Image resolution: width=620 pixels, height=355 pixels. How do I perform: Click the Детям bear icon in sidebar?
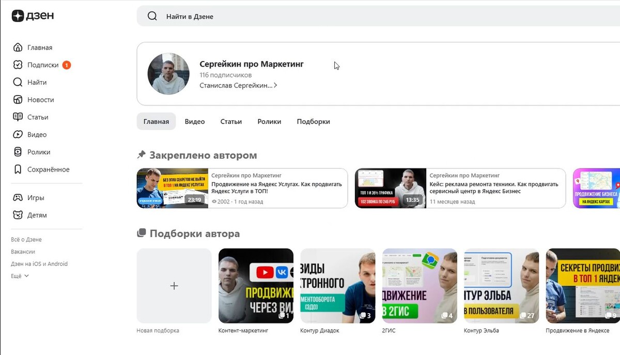click(18, 215)
